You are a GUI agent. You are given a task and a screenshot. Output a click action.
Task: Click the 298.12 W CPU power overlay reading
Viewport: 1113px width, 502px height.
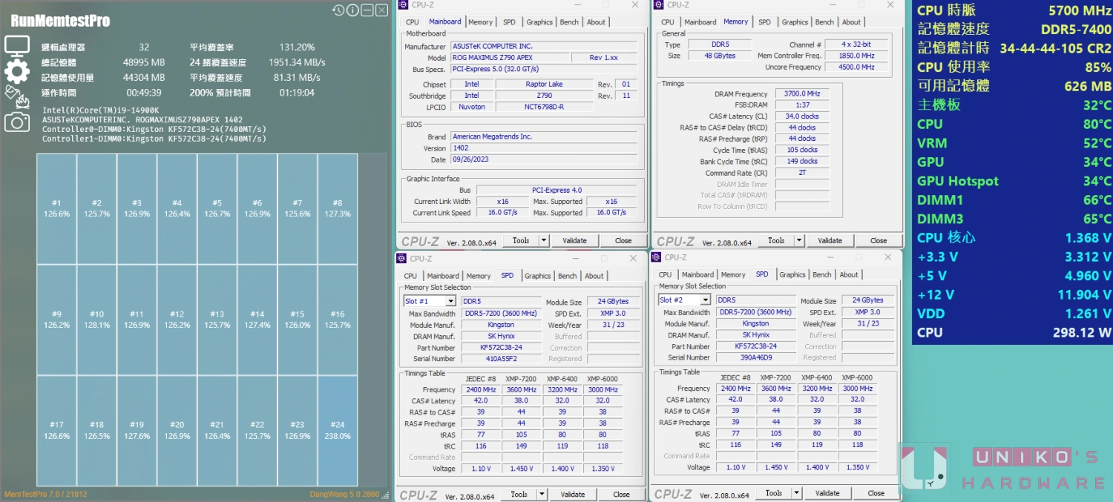coord(1082,332)
